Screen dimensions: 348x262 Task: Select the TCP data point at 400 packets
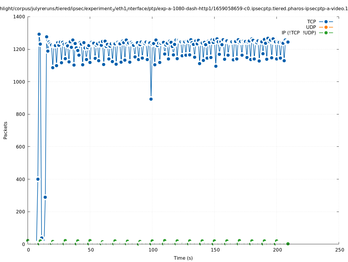38,179
